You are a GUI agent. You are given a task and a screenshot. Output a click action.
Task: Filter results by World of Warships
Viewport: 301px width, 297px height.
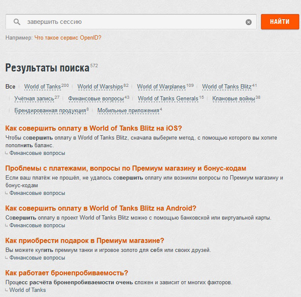click(x=100, y=87)
